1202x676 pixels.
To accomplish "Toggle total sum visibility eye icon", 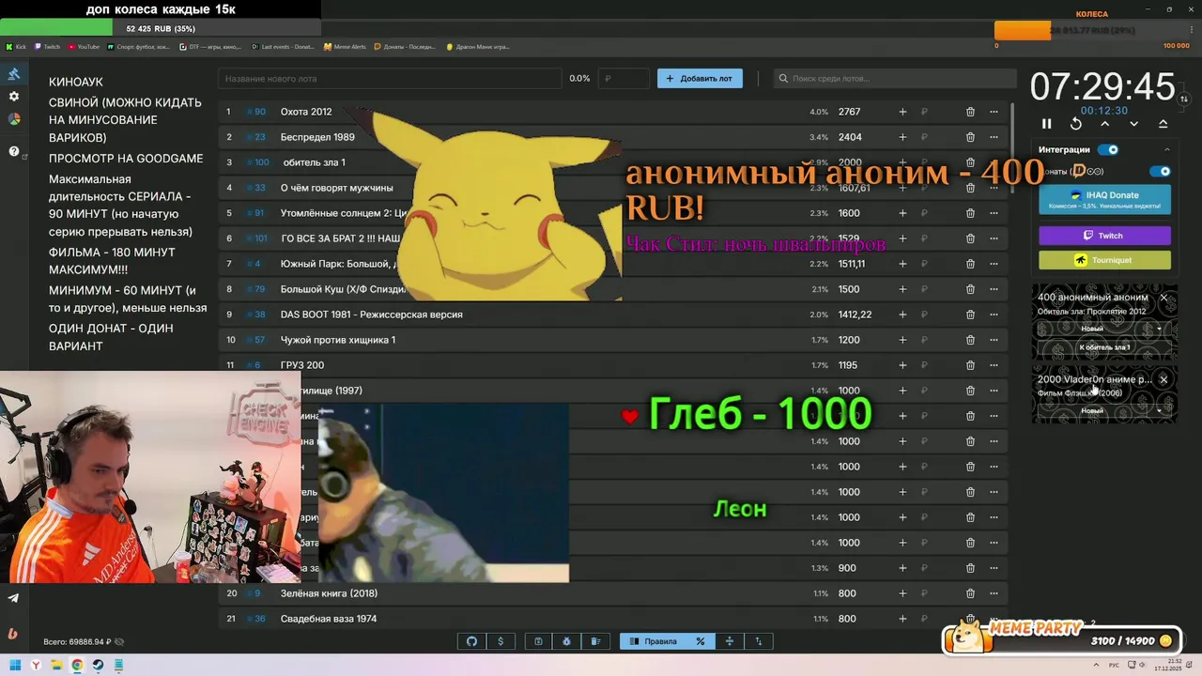I will click(119, 642).
